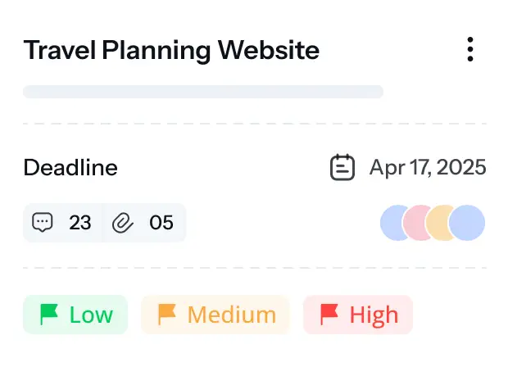Image resolution: width=508 pixels, height=367 pixels.
Task: Click the attachment count 05
Action: [161, 223]
